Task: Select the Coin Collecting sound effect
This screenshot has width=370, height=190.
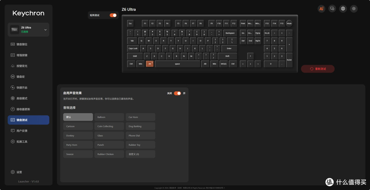Action: [109, 126]
